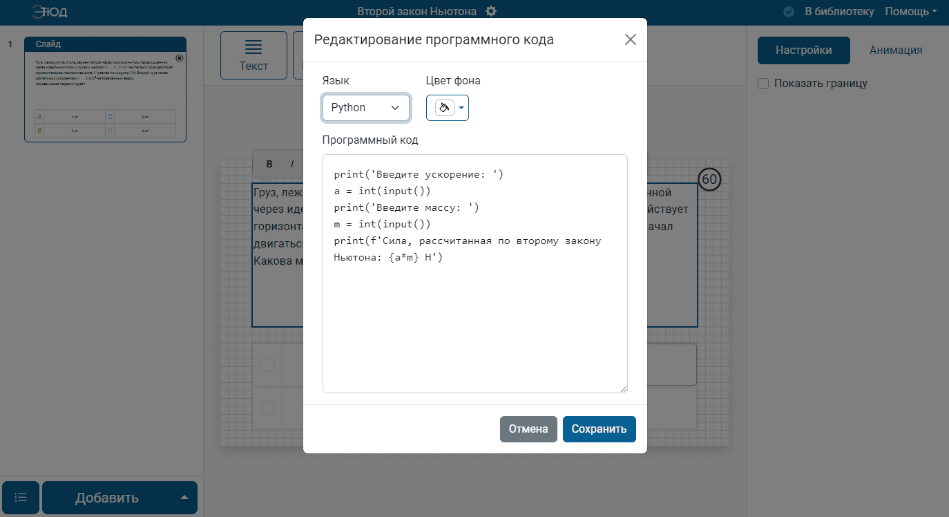Viewport: 949px width, 517px height.
Task: Click the Сохранить button
Action: [x=599, y=429]
